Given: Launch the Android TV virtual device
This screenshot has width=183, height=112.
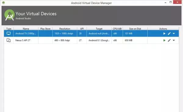Looking at the screenshot, I should coord(164,34).
